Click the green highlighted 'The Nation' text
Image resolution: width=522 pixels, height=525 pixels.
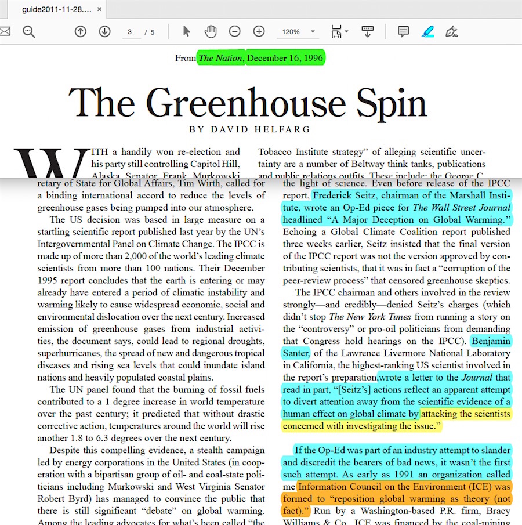point(220,58)
